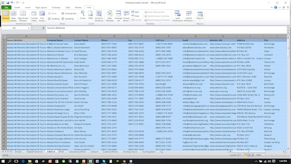Open the File tab
Image resolution: width=291 pixels, height=164 pixels.
pyautogui.click(x=6, y=7)
